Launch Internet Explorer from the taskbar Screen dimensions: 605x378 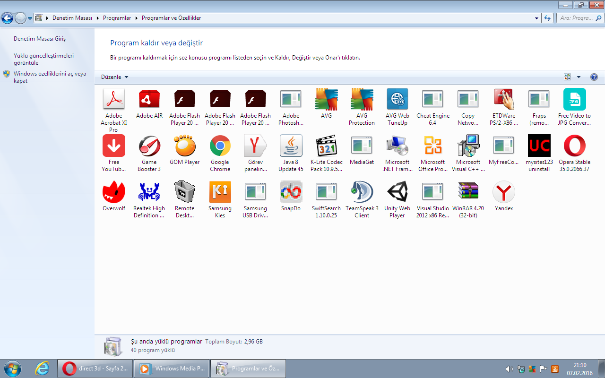(x=43, y=369)
